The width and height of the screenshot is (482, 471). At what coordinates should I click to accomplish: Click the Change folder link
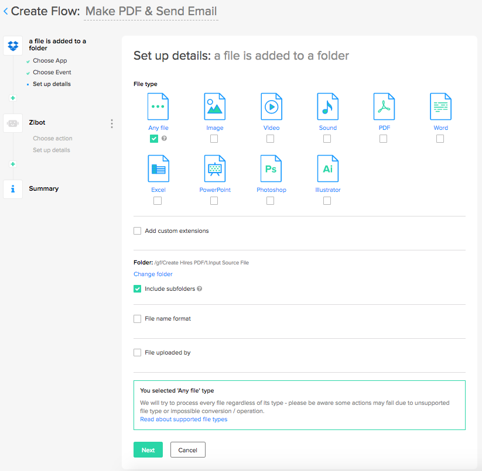click(153, 274)
